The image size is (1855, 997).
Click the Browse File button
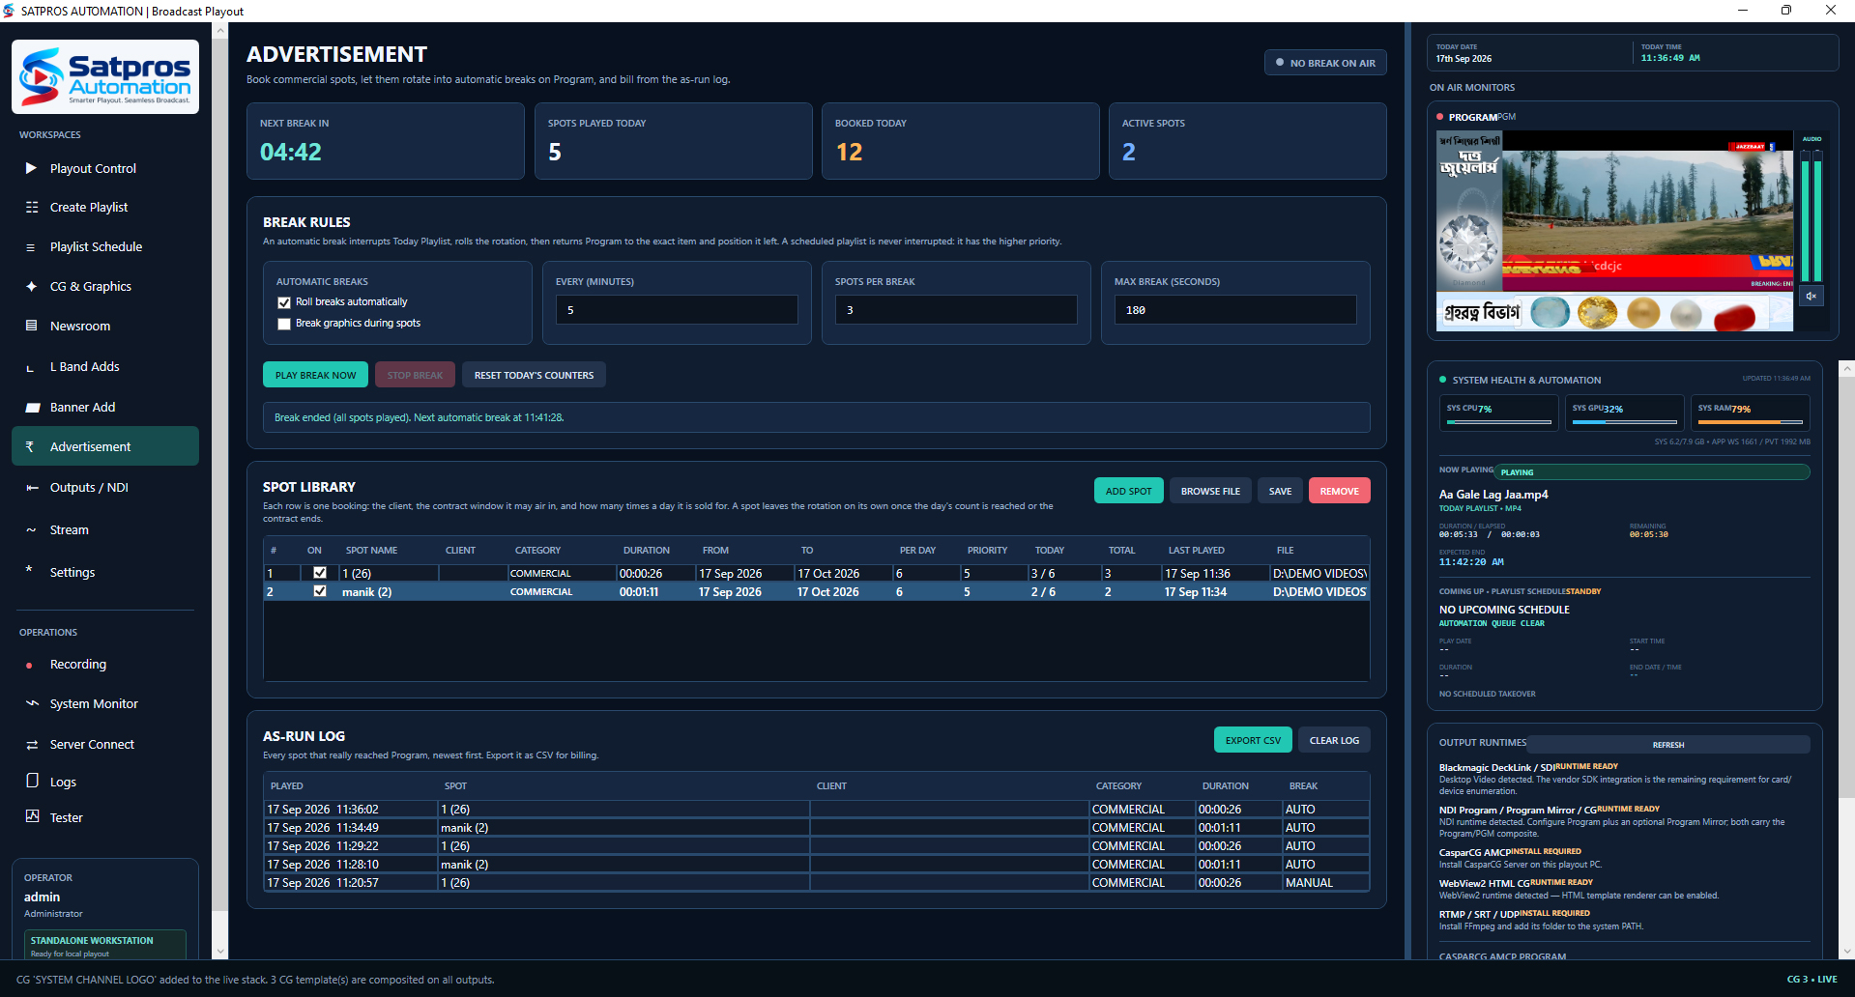click(x=1210, y=491)
